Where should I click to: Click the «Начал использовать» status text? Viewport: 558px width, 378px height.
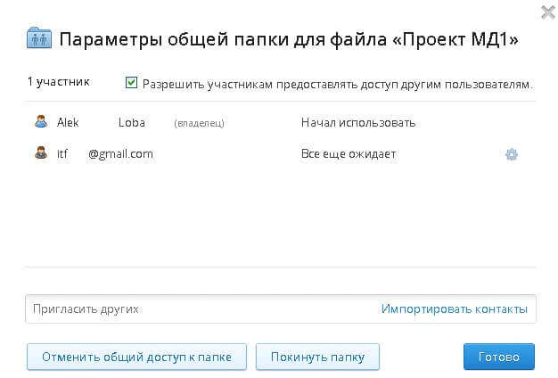coord(358,122)
